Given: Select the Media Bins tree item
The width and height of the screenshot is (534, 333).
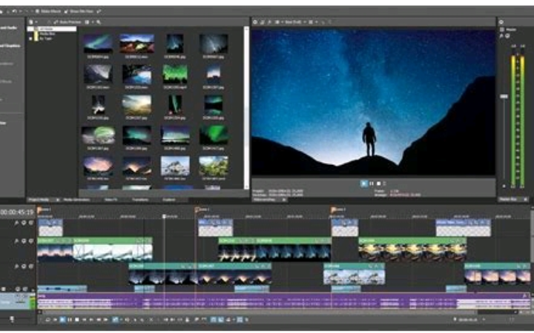Looking at the screenshot, I should (47, 34).
